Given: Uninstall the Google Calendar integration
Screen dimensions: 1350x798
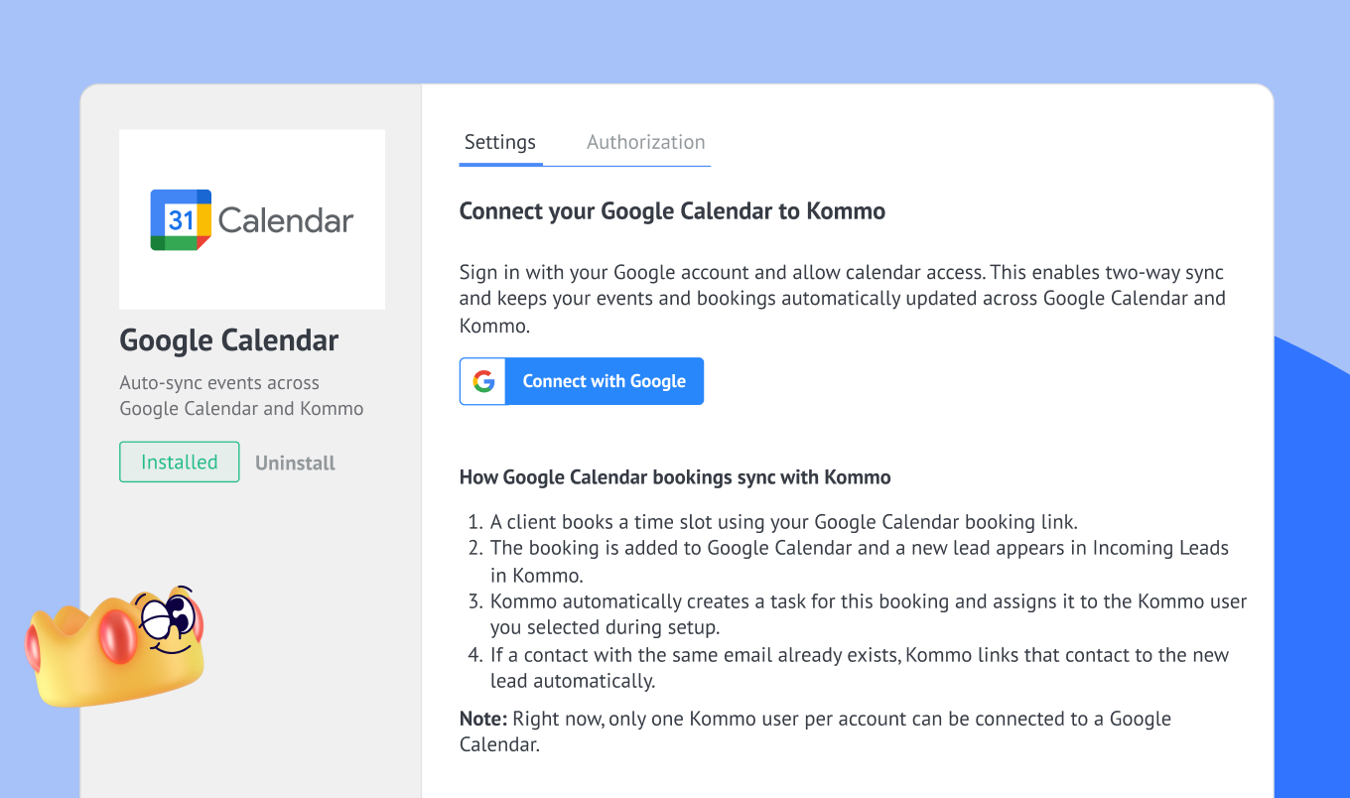Looking at the screenshot, I should [x=295, y=463].
